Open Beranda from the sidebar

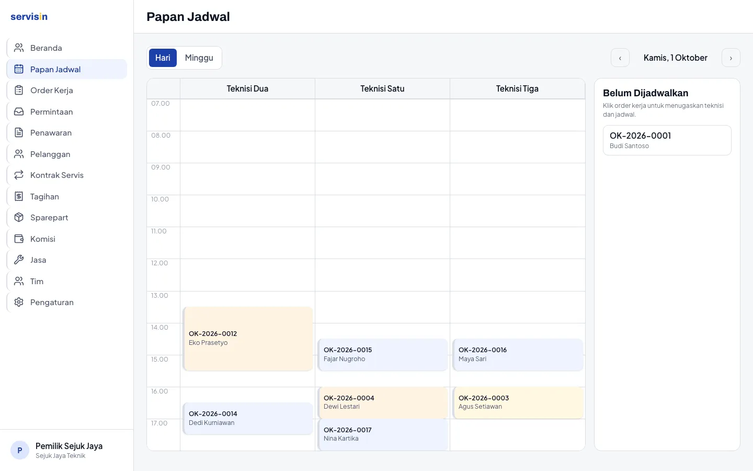point(67,48)
